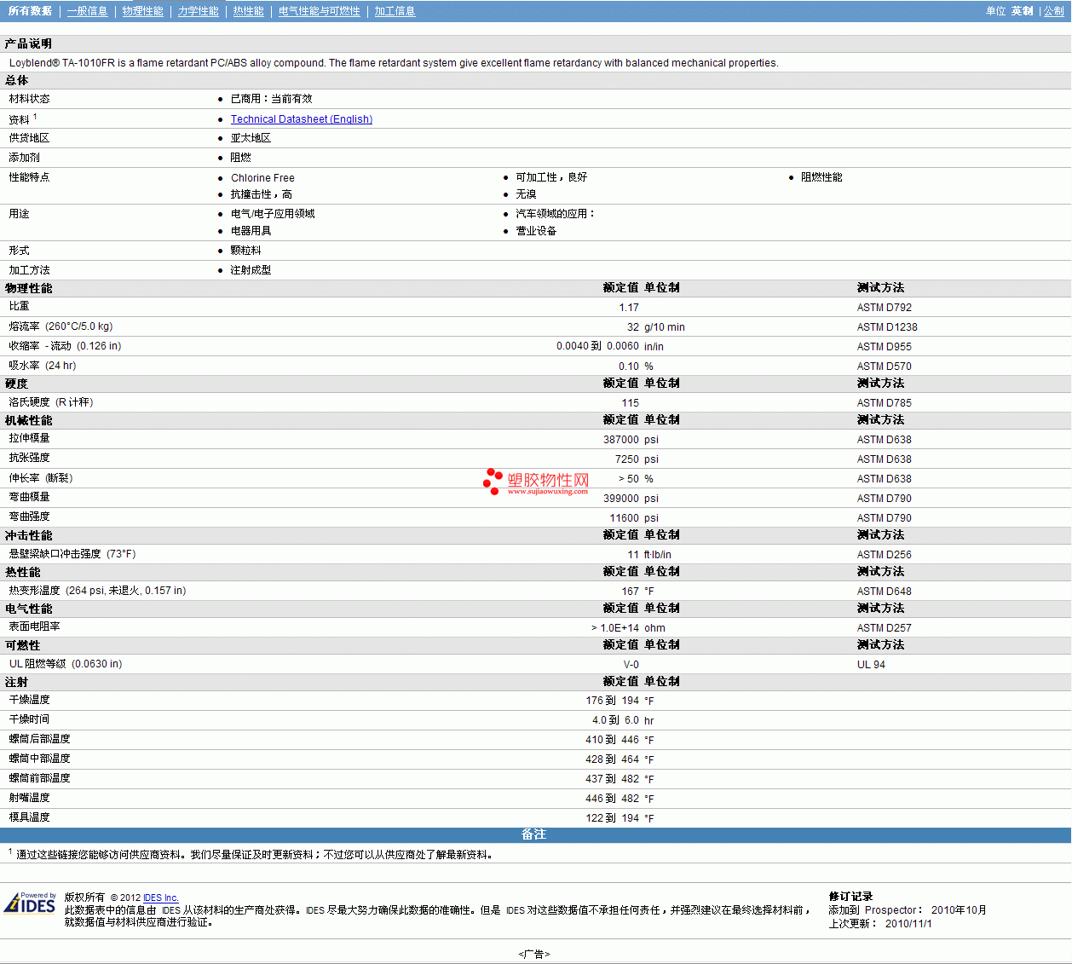
Task: Click the IDES logo icon
Action: point(30,903)
